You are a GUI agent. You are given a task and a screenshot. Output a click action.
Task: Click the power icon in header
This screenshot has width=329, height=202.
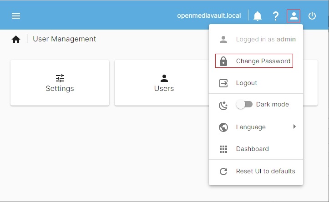point(312,16)
